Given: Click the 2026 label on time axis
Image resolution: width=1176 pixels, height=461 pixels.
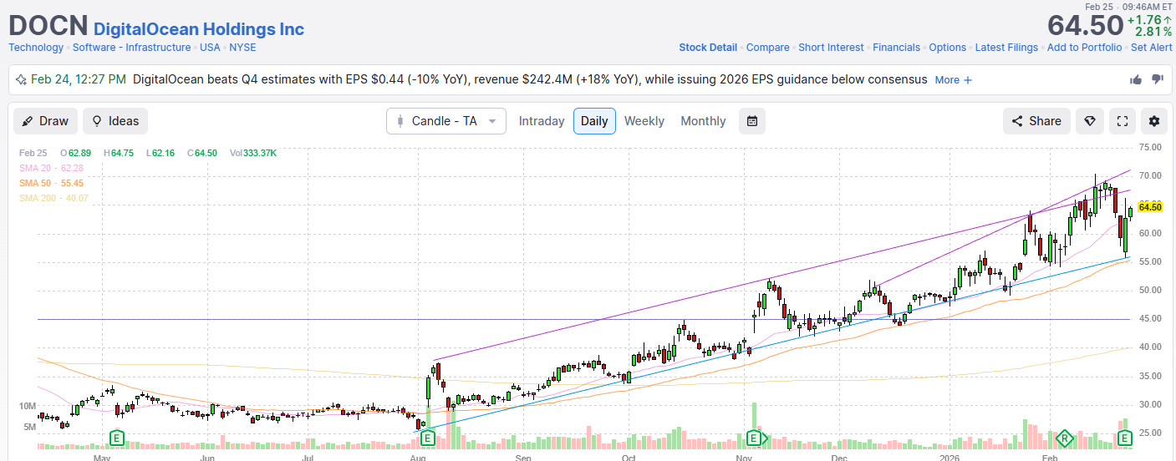Looking at the screenshot, I should pyautogui.click(x=948, y=458).
